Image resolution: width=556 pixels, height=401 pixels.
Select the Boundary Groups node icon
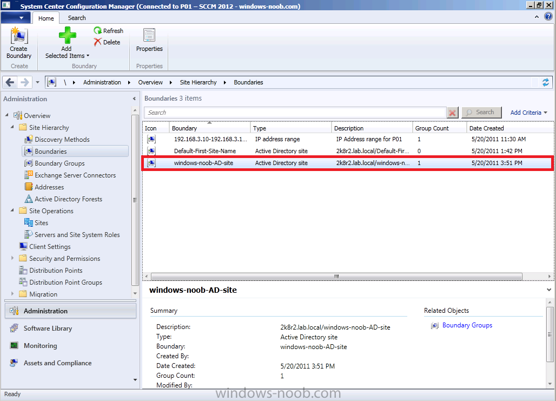[x=28, y=163]
